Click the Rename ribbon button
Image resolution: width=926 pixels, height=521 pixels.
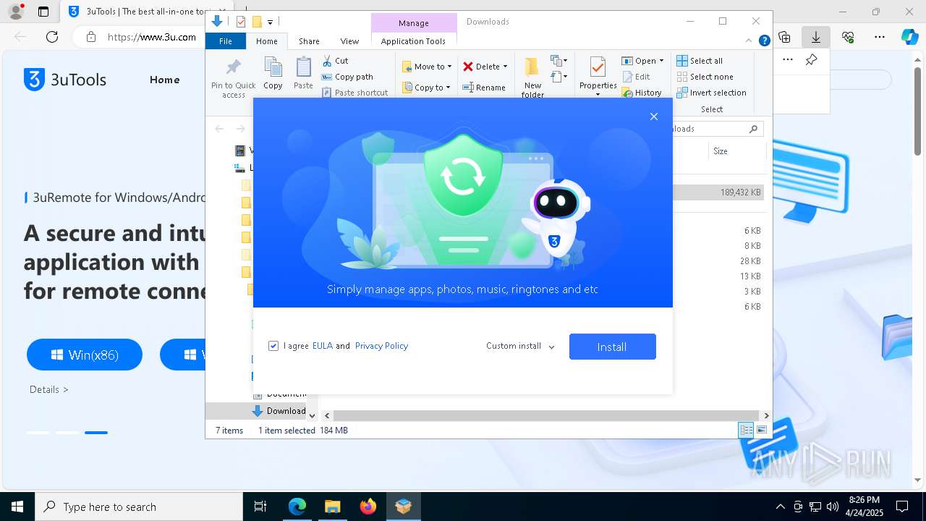point(484,88)
